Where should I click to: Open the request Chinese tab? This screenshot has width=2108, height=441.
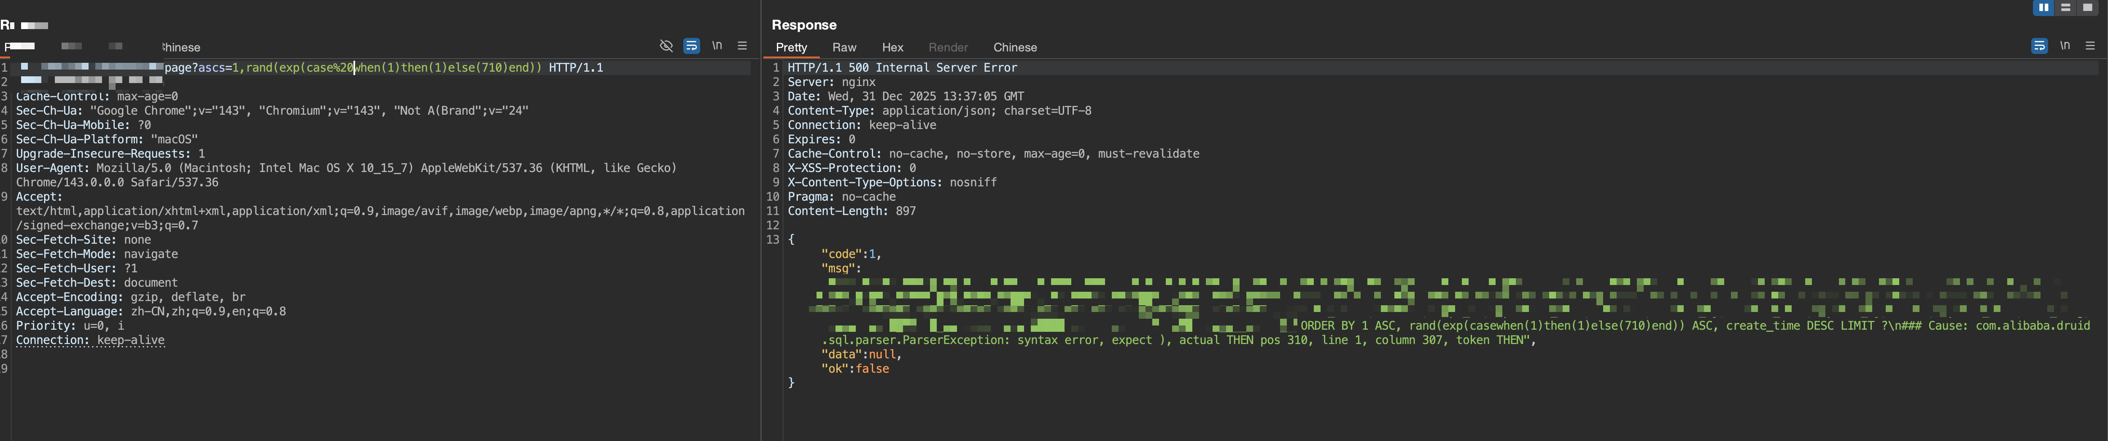(x=181, y=48)
